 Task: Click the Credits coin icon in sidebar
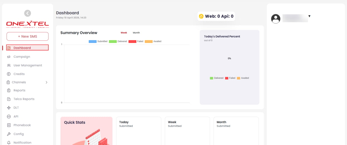pos(9,74)
